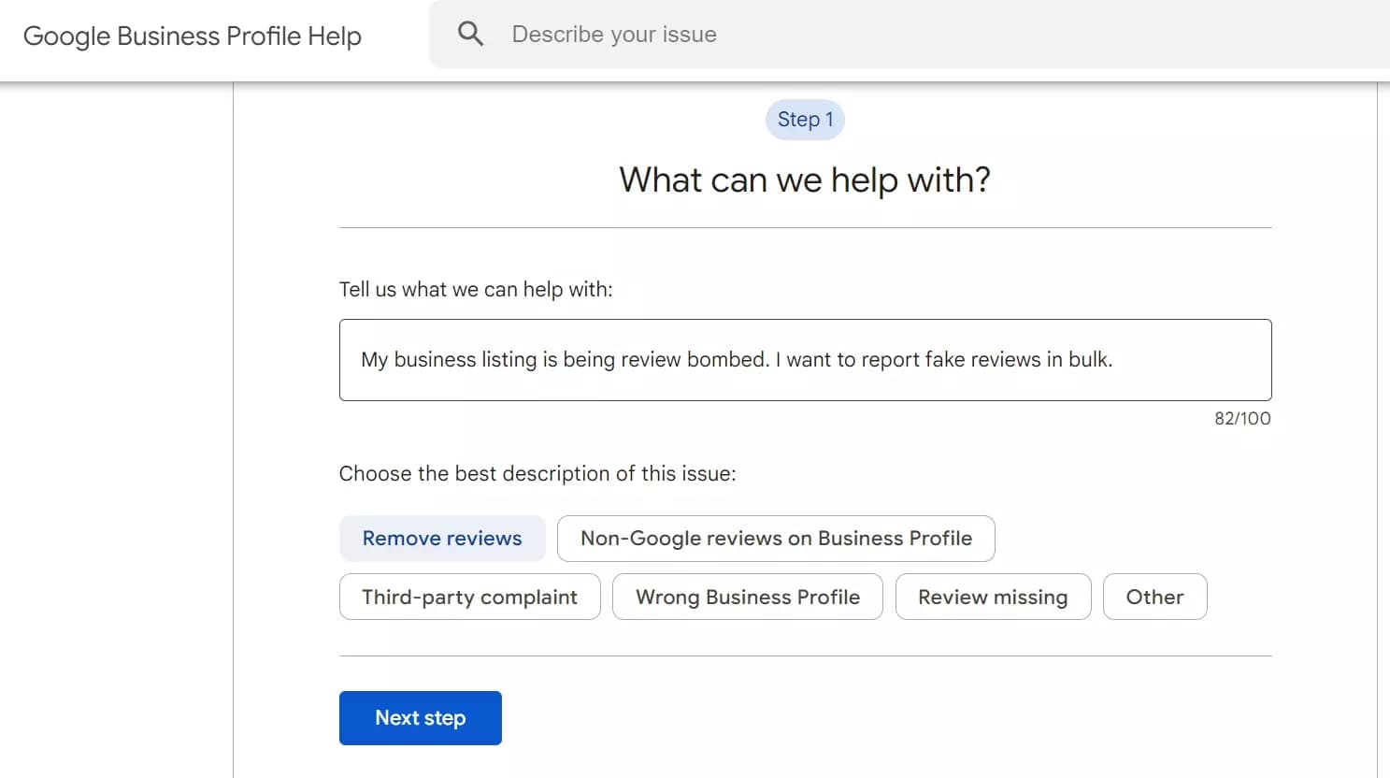Click the What can we help with heading
The width and height of the screenshot is (1390, 778).
[x=804, y=180]
